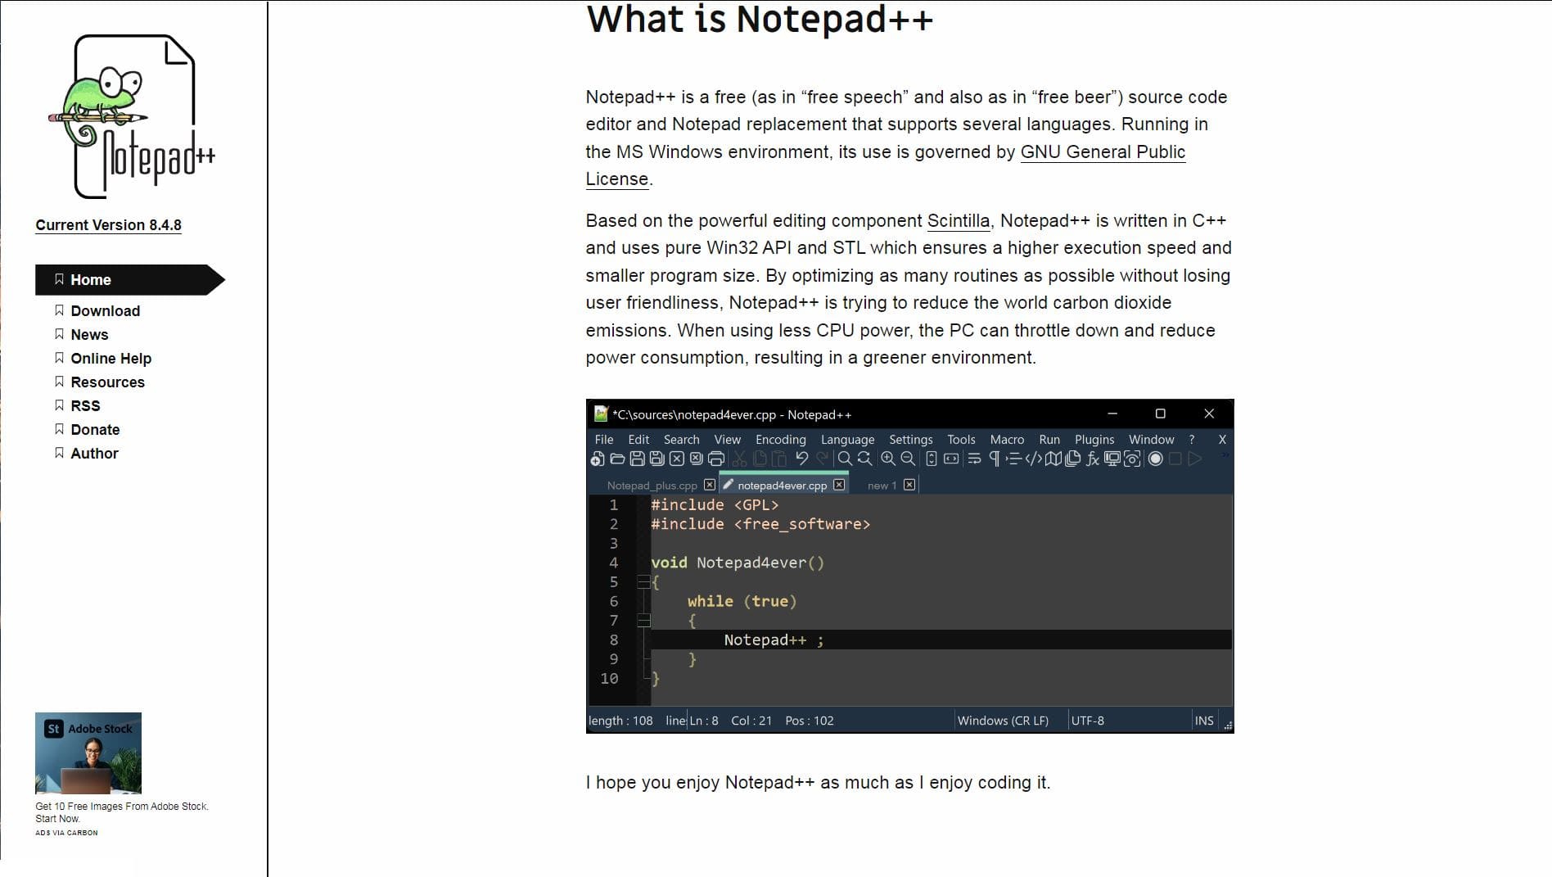Image resolution: width=1552 pixels, height=877 pixels.
Task: Open the Resources sidebar link
Action: click(107, 382)
